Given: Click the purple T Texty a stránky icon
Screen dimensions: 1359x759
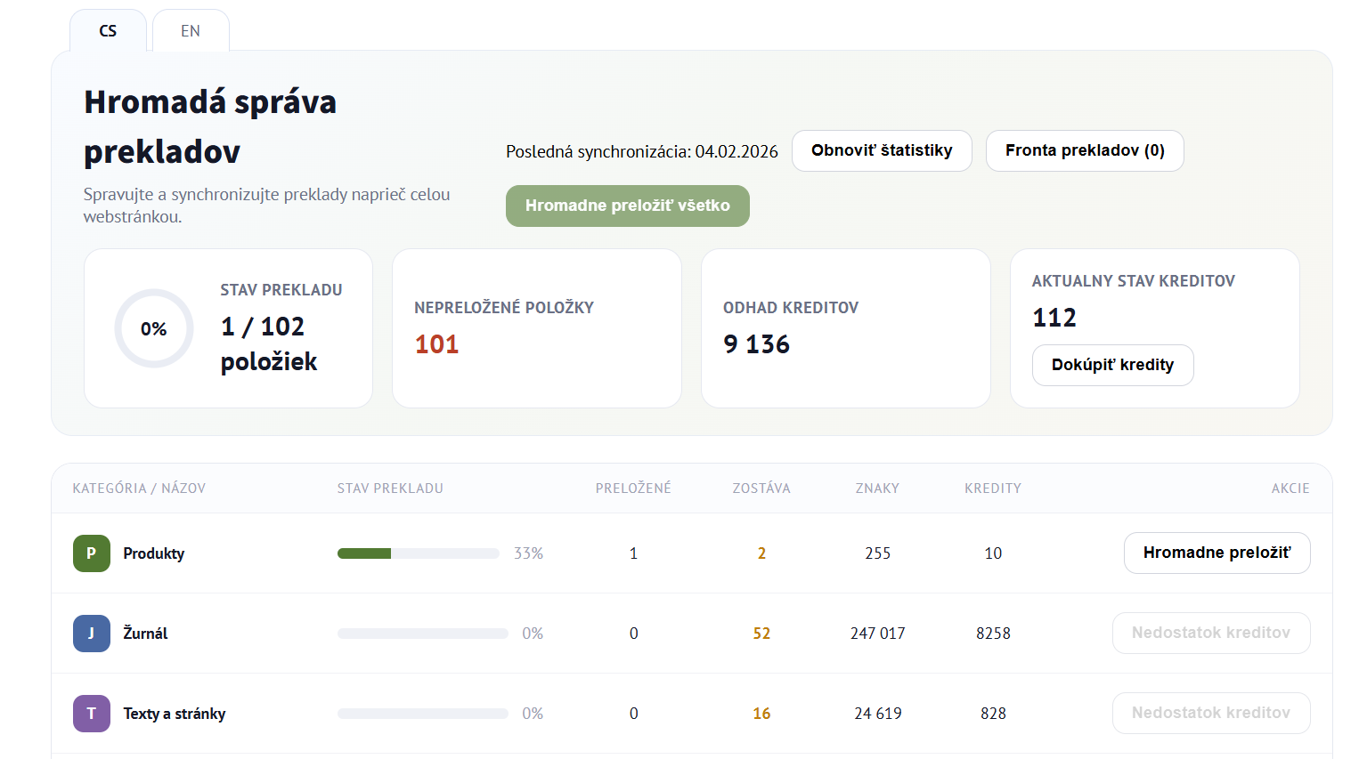Looking at the screenshot, I should pyautogui.click(x=91, y=714).
